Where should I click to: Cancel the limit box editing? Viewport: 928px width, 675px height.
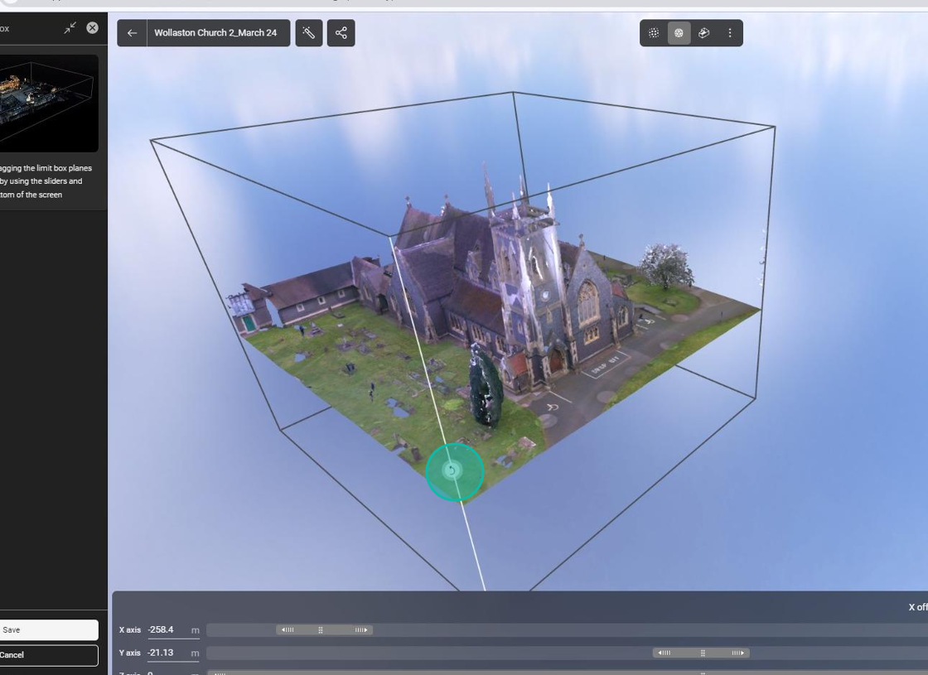47,655
